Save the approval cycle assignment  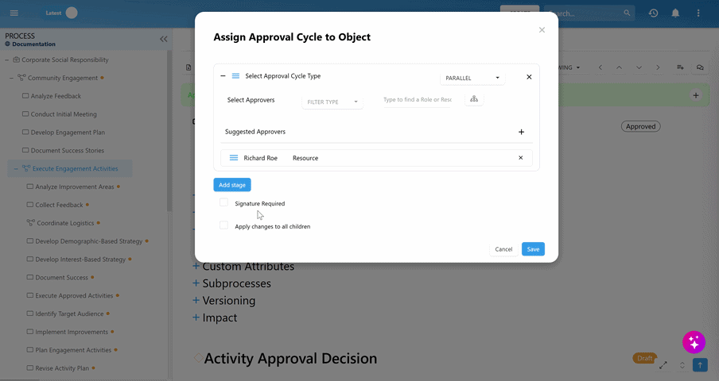click(533, 249)
